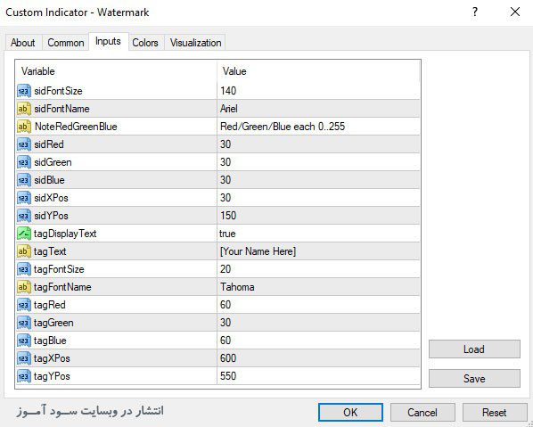Select the tagText value [Your Name Here]

pyautogui.click(x=258, y=251)
